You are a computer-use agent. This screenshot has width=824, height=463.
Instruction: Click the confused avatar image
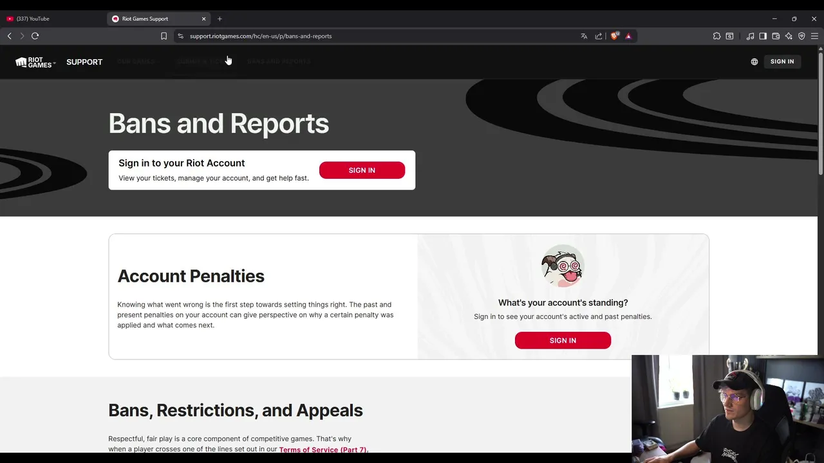click(563, 266)
